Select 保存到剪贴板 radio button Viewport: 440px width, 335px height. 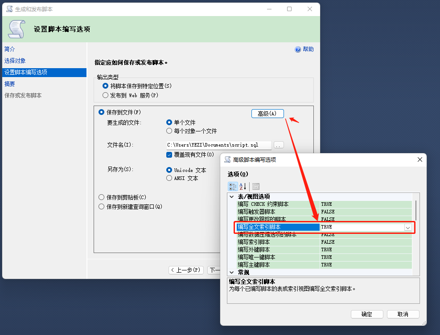(x=101, y=197)
